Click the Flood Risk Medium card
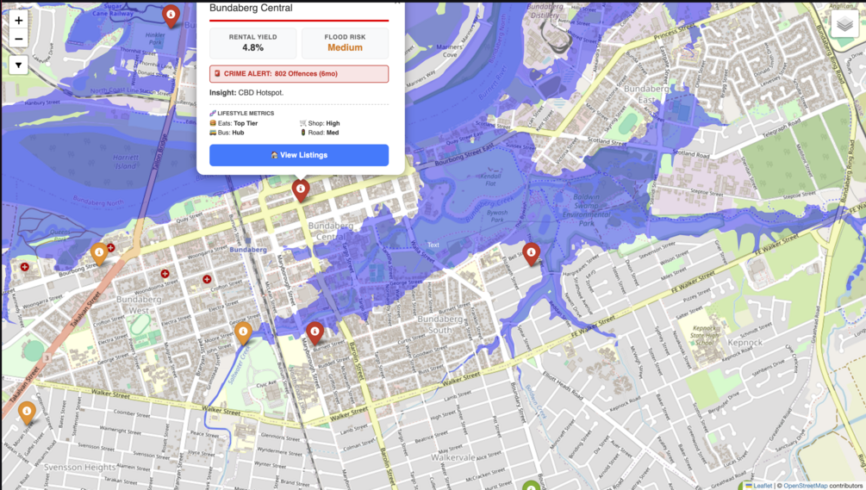866x490 pixels. click(346, 43)
